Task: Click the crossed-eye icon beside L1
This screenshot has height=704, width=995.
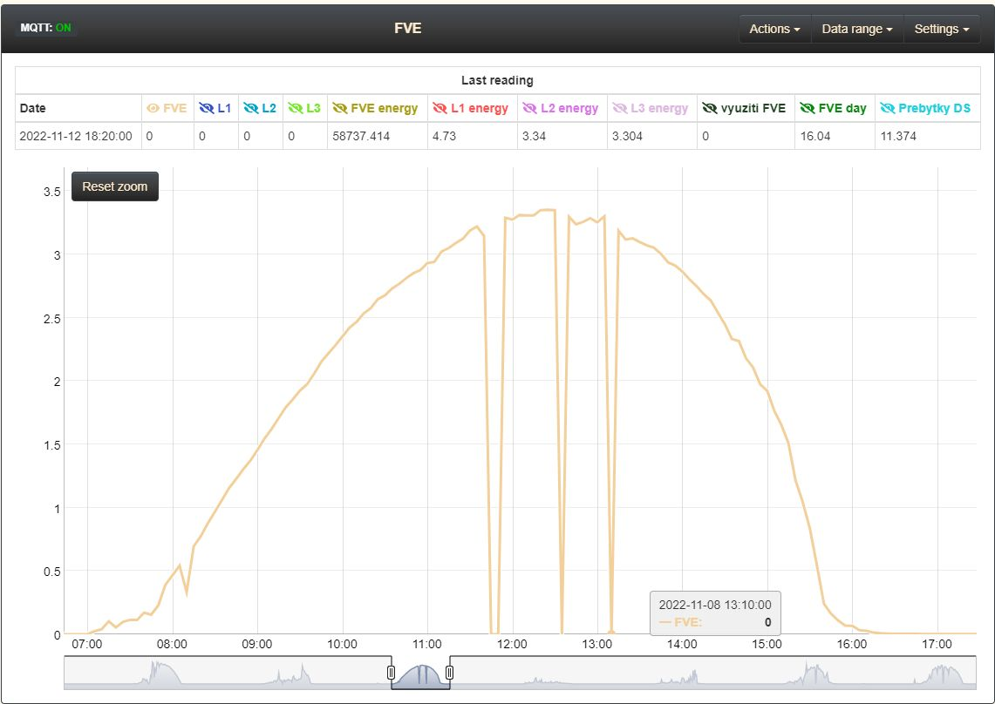Action: (x=206, y=109)
